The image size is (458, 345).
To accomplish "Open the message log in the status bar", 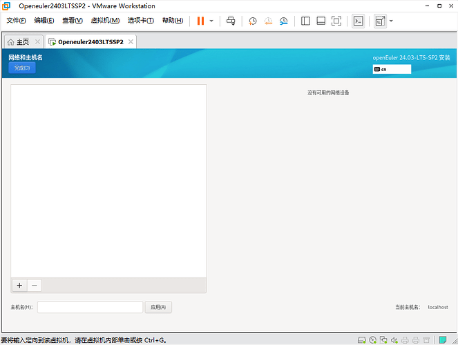I will (x=442, y=339).
